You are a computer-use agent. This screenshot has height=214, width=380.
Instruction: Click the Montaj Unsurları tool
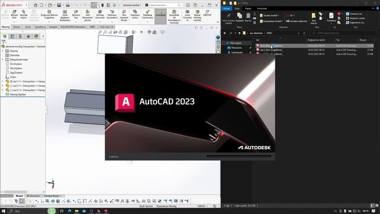coord(100,14)
